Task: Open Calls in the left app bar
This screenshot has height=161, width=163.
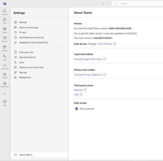Action: [x=5, y=57]
